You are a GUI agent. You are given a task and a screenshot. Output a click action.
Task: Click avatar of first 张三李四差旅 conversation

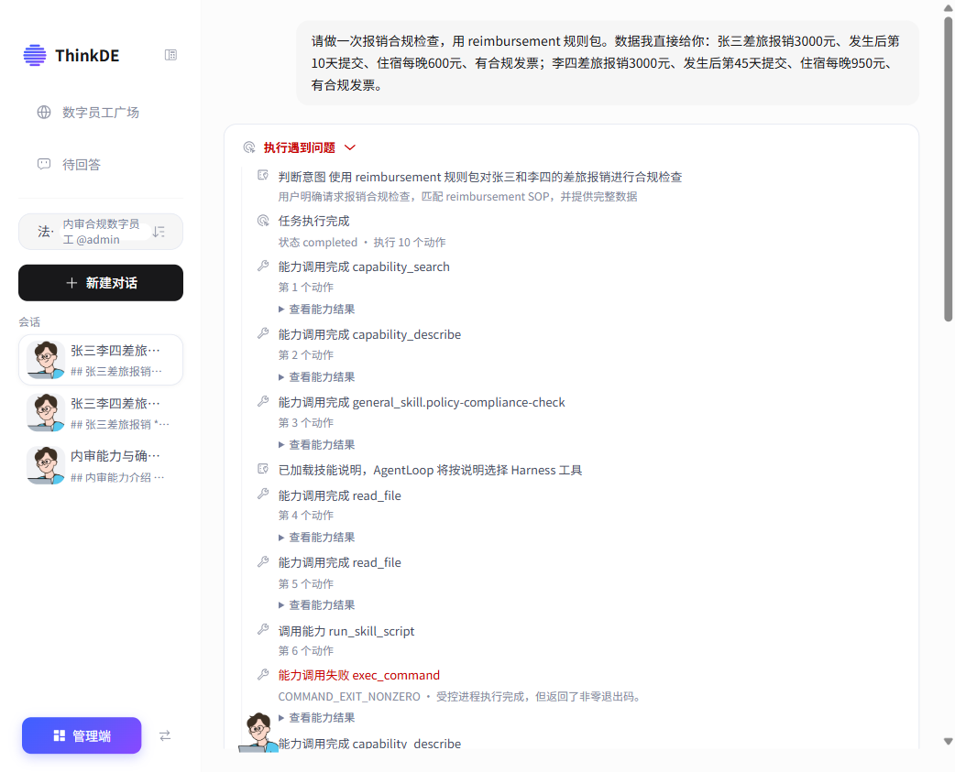[x=46, y=360]
